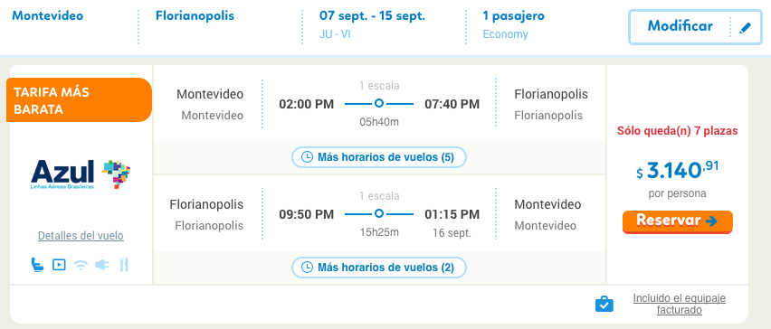Click the Reservar button
Image resolution: width=771 pixels, height=329 pixels.
[678, 221]
